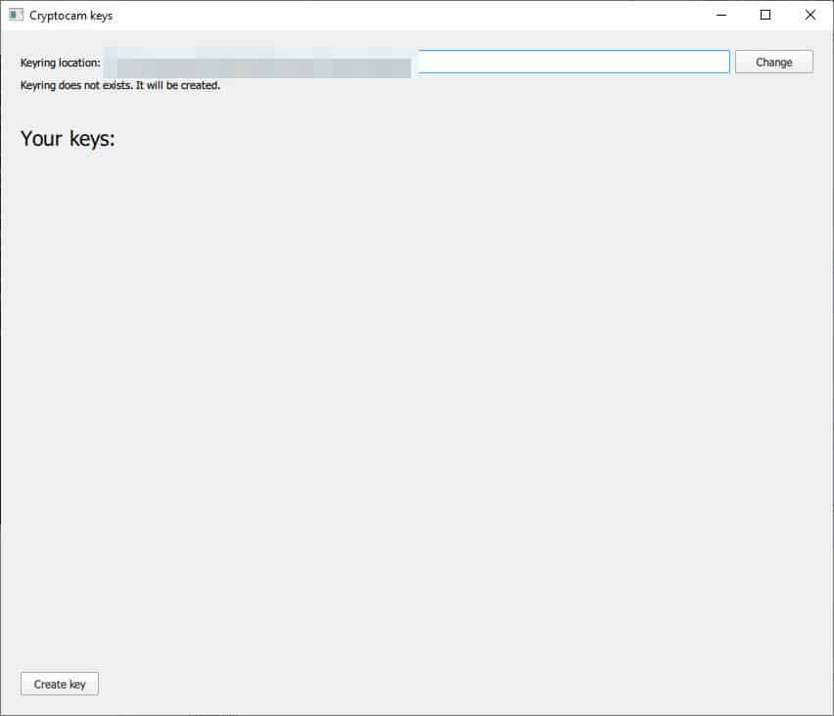This screenshot has width=834, height=716.
Task: Click the word 'keys:' in the heading
Action: click(92, 139)
